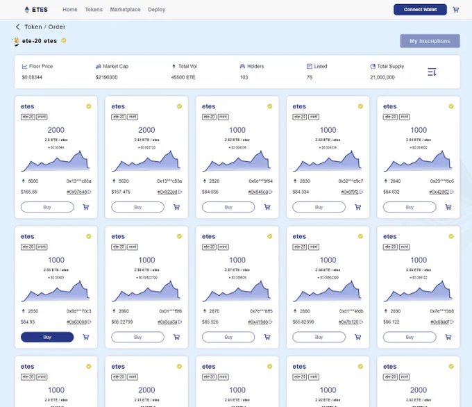Open the Deploy menu item
The image size is (472, 407).
click(157, 10)
